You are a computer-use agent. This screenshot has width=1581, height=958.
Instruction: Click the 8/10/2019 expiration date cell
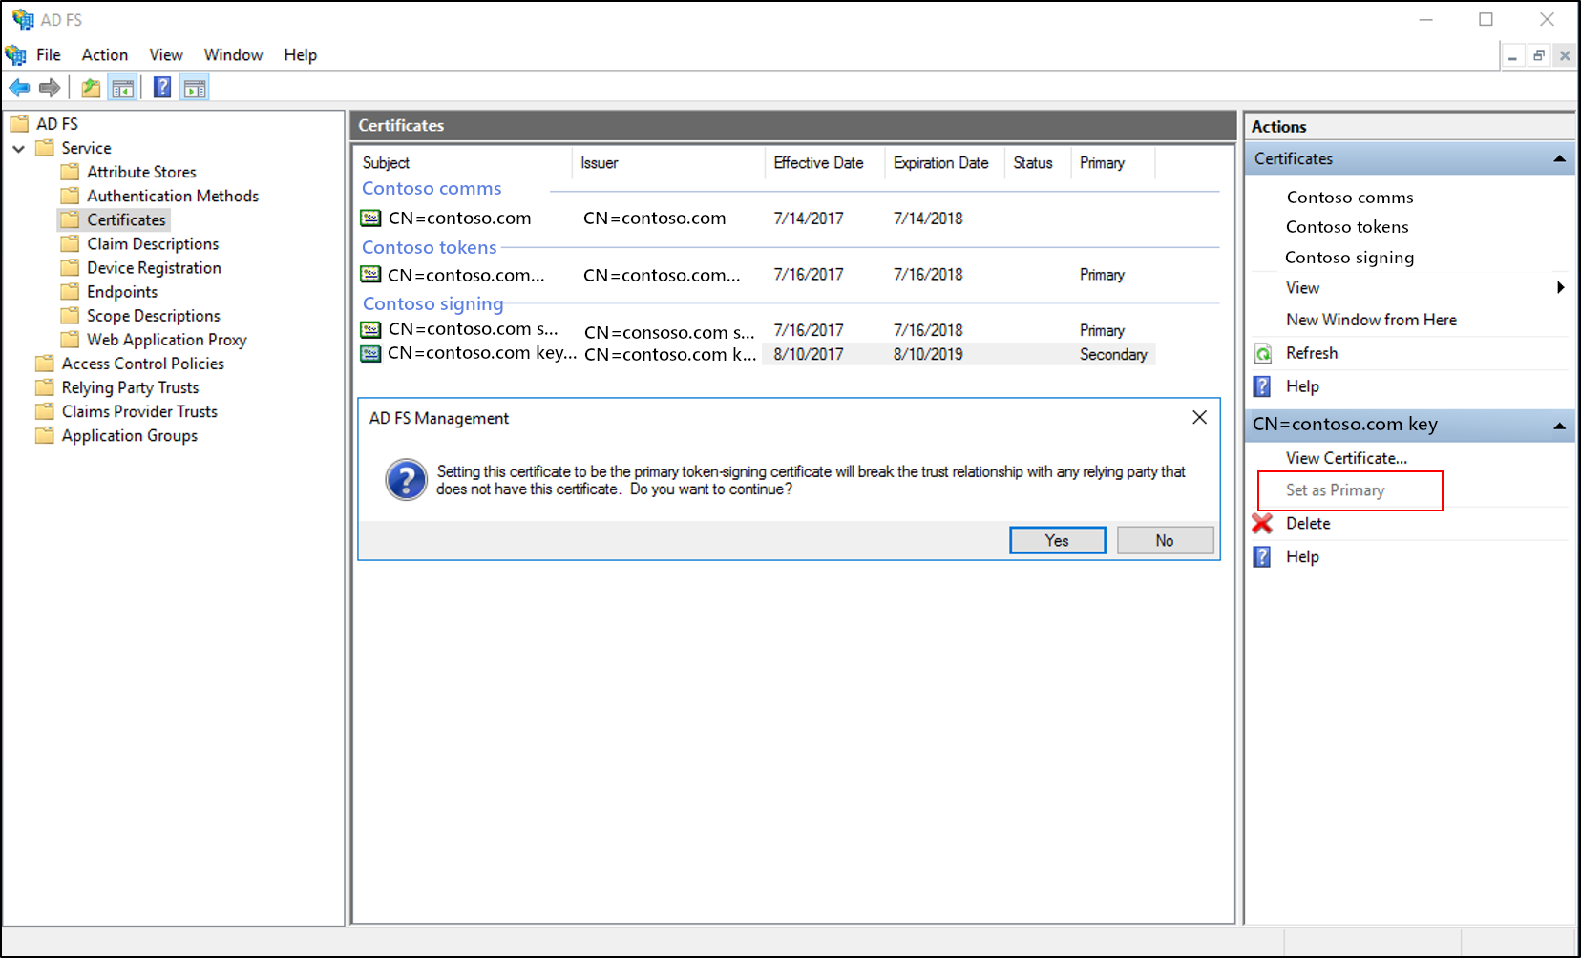(x=928, y=354)
